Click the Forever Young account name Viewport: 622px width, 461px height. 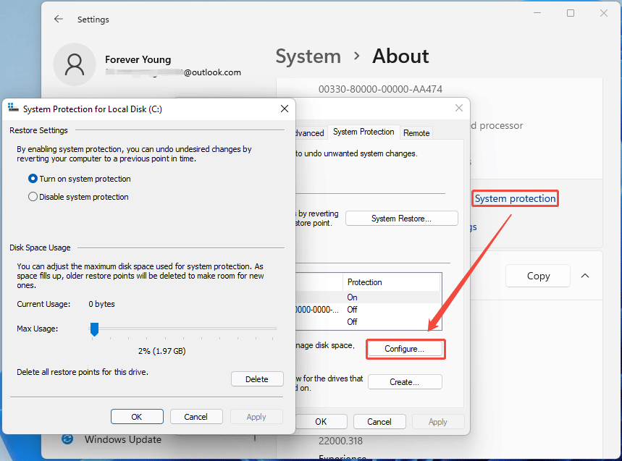138,59
